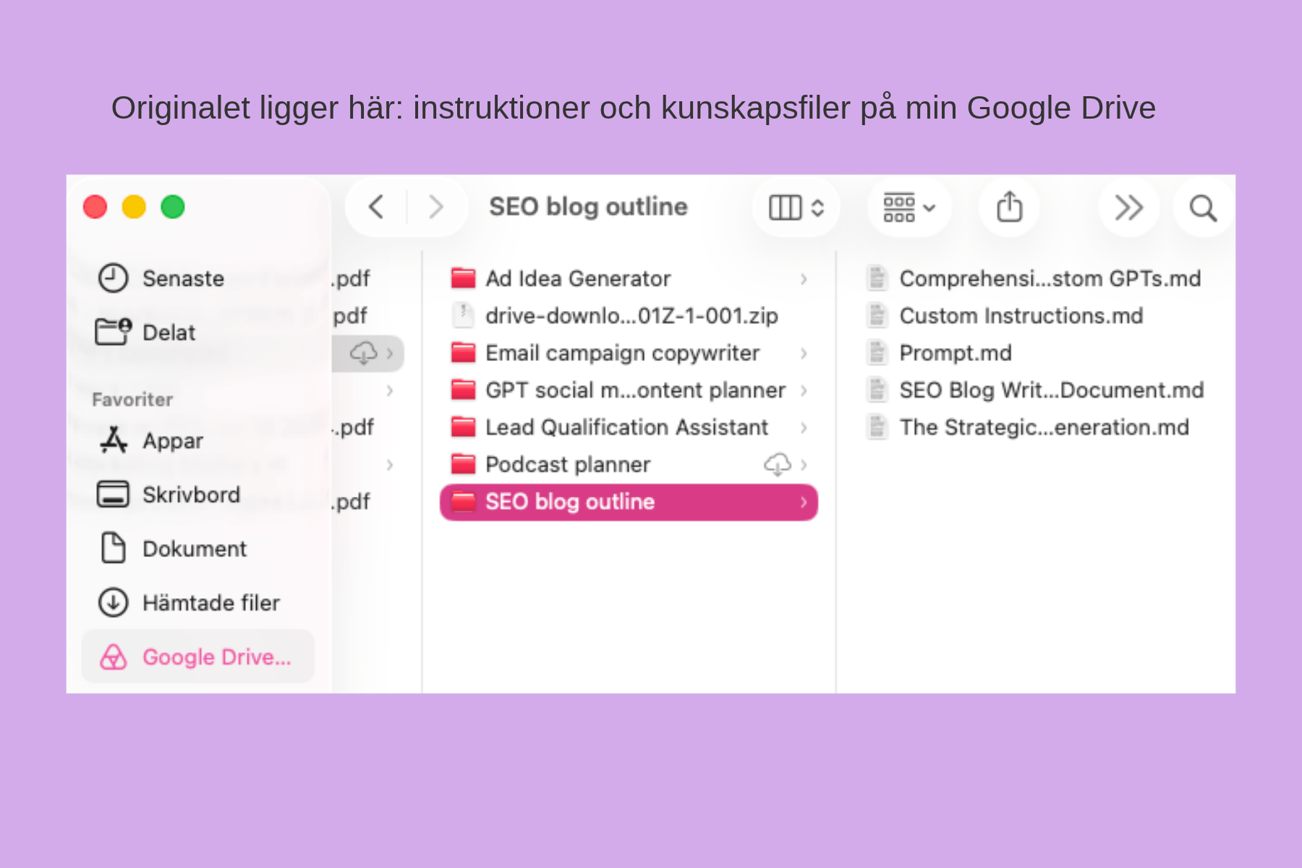Open Comprehensi...stom GPTs.md file

tap(1034, 278)
